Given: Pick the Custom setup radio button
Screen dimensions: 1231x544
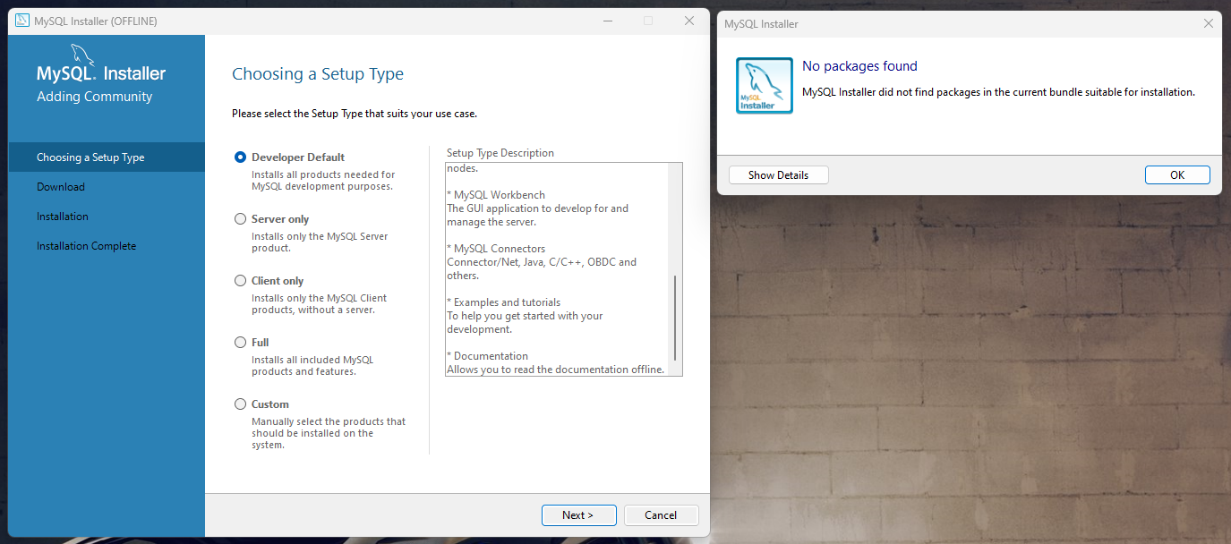Looking at the screenshot, I should click(x=240, y=404).
